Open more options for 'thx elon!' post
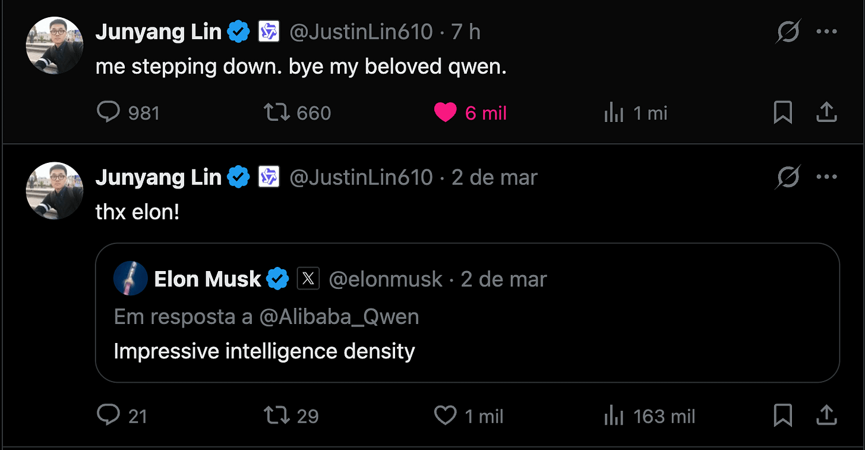The height and width of the screenshot is (450, 865). coord(826,177)
